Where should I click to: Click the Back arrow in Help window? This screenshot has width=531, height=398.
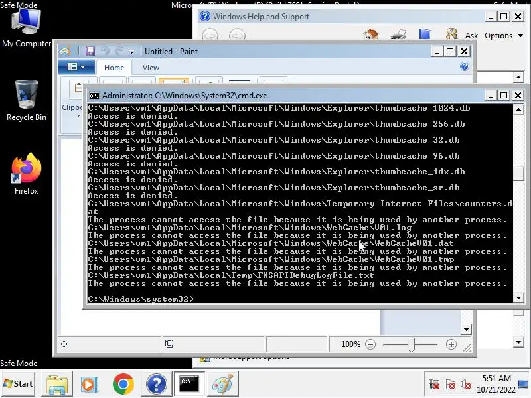(210, 35)
